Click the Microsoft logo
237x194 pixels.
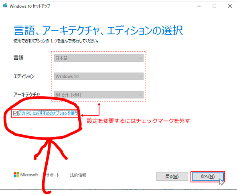26,175
